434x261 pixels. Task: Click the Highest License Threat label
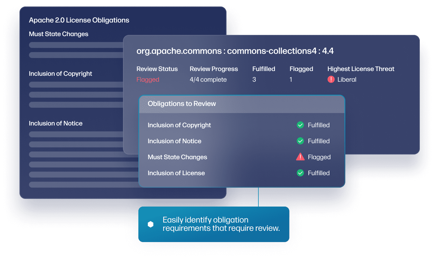click(x=361, y=69)
